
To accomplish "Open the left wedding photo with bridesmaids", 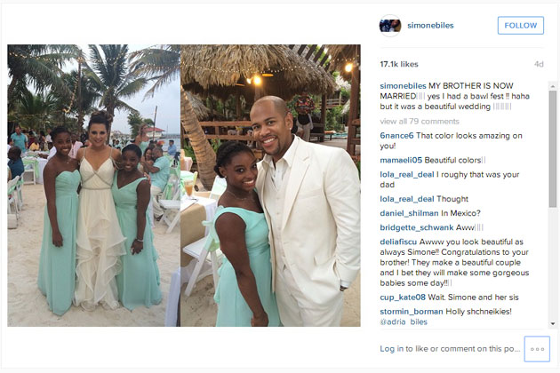I will 93,186.
